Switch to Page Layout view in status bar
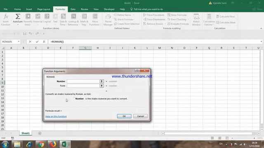The image size is (264, 148). (x=220, y=138)
